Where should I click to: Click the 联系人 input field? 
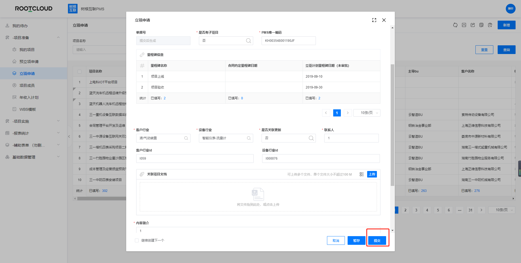click(x=351, y=138)
